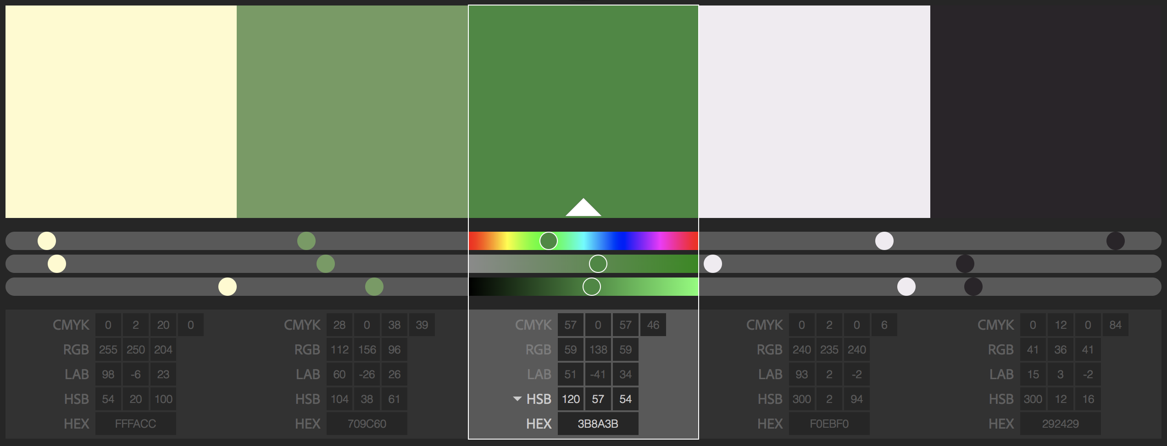The image size is (1167, 446).
Task: Click the LAB field showing -26
Action: (367, 374)
